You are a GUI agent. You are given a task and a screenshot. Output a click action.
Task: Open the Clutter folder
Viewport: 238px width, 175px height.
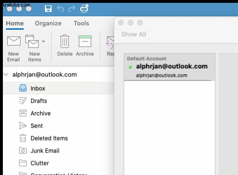59,163
